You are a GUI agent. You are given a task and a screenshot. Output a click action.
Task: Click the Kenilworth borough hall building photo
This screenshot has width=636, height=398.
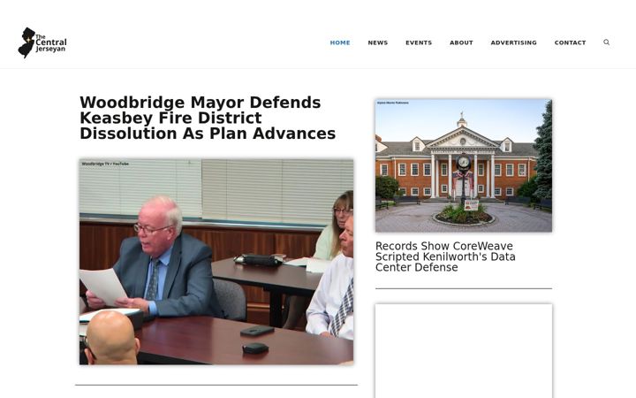point(464,165)
